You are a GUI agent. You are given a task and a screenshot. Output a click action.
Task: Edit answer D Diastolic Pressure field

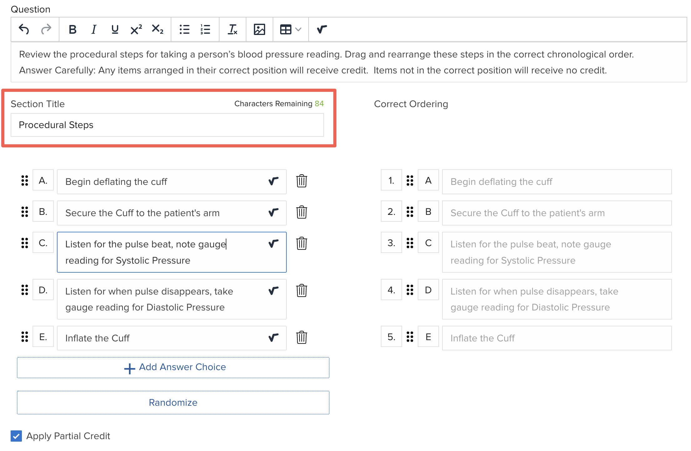click(172, 299)
